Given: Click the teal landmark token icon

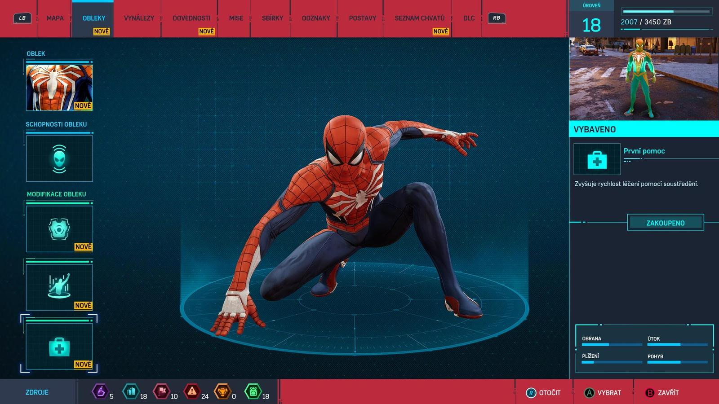Looking at the screenshot, I should [131, 392].
